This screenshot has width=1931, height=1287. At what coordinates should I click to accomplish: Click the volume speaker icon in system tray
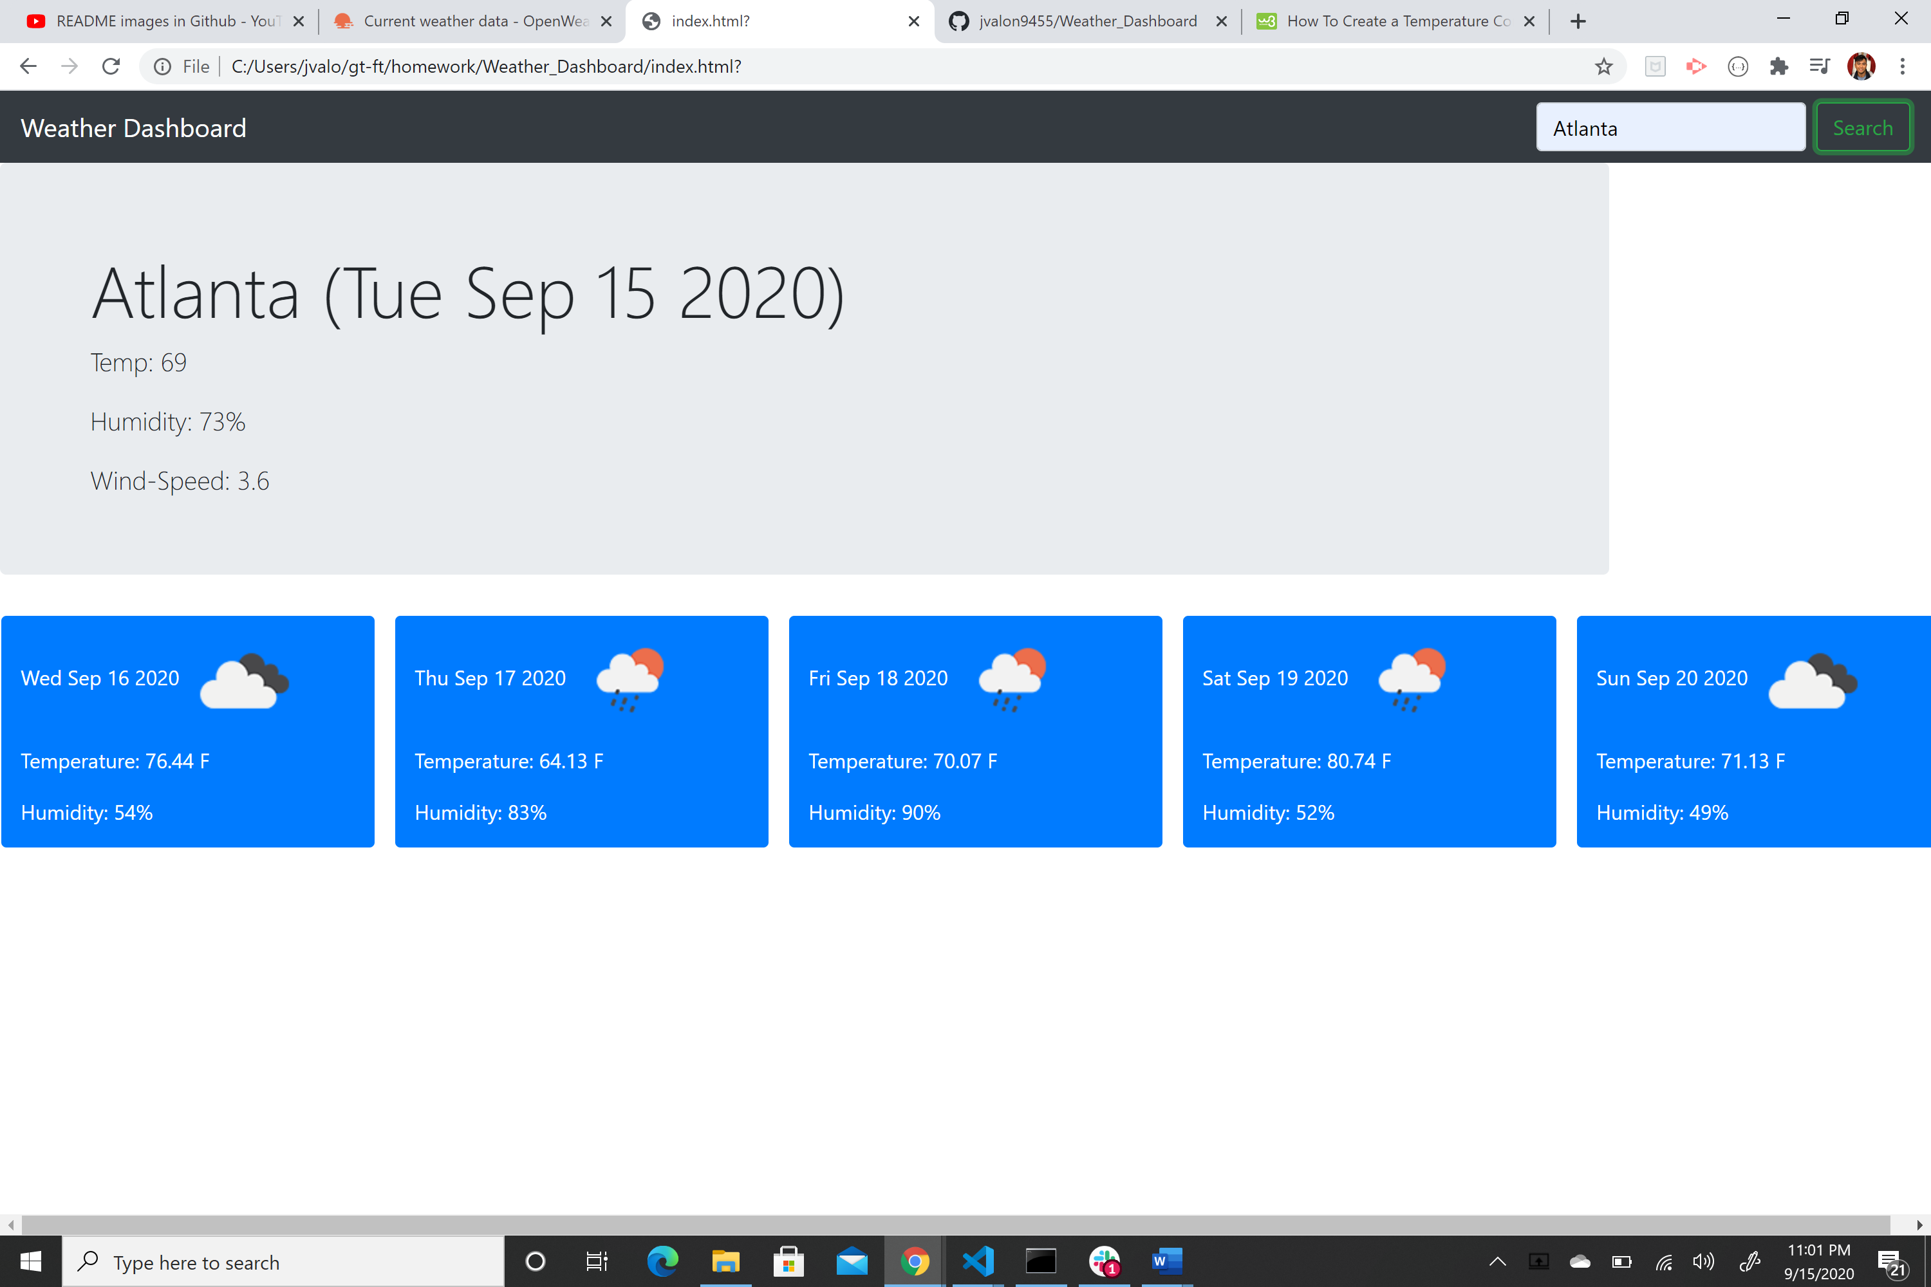click(x=1704, y=1261)
